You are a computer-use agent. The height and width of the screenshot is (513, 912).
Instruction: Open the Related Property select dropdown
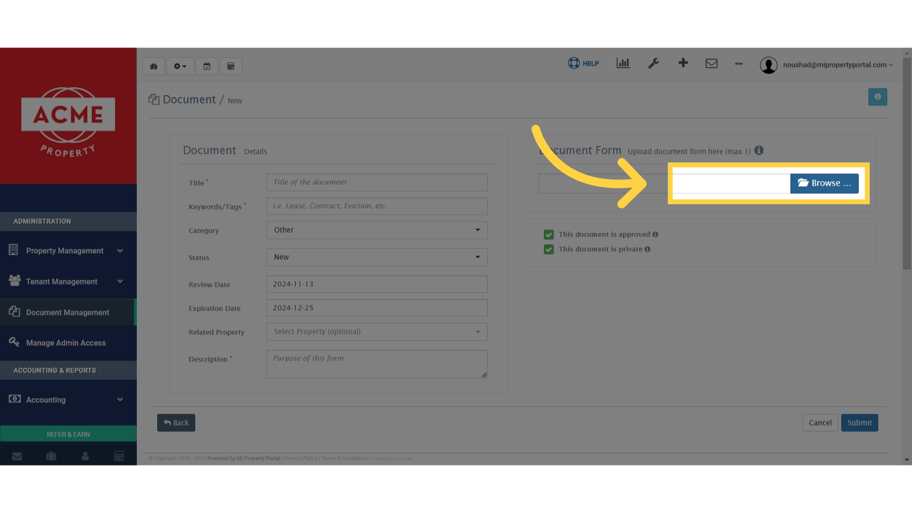(x=377, y=332)
